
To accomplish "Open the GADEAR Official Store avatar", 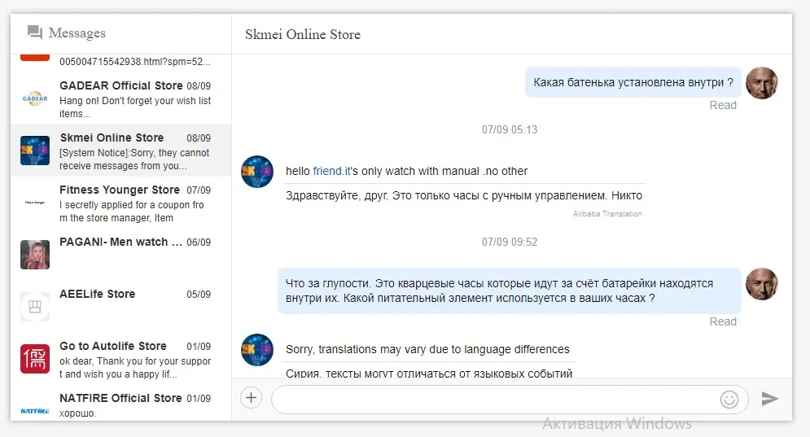I will click(35, 98).
